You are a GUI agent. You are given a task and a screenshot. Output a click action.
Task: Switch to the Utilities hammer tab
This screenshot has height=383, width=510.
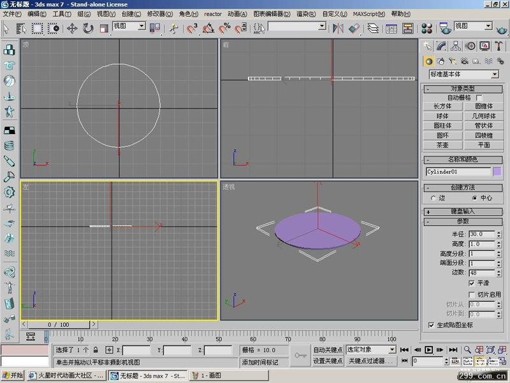[499, 46]
